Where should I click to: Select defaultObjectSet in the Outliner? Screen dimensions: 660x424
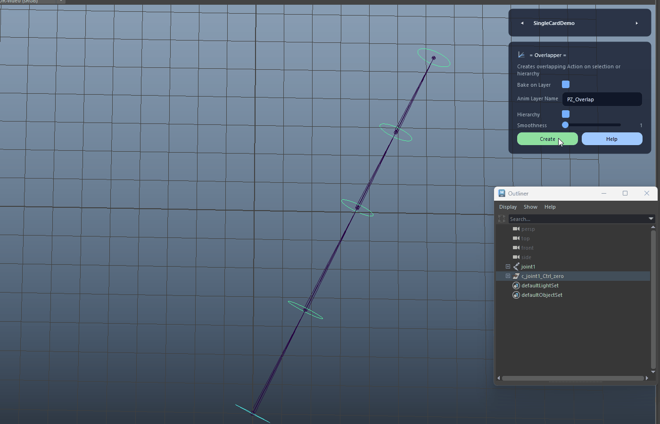[542, 295]
